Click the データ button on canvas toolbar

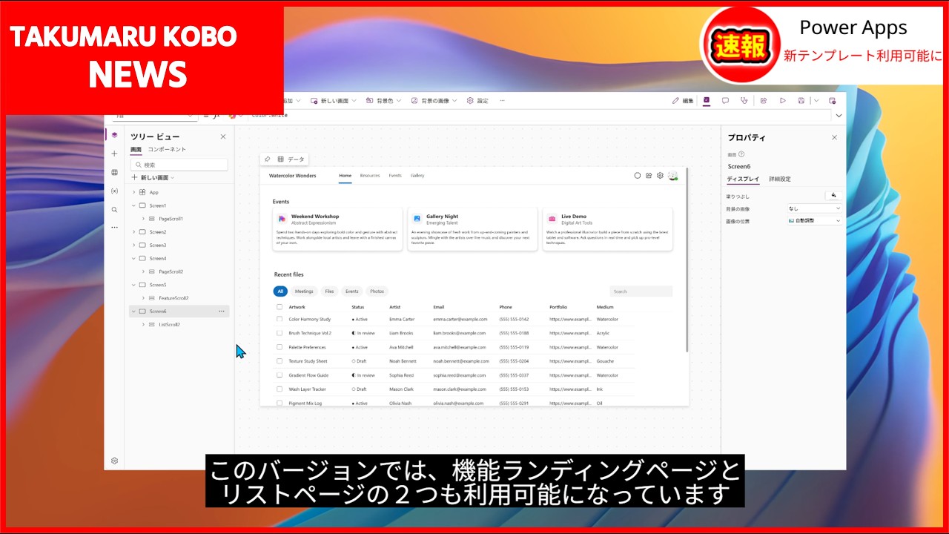pyautogui.click(x=291, y=159)
